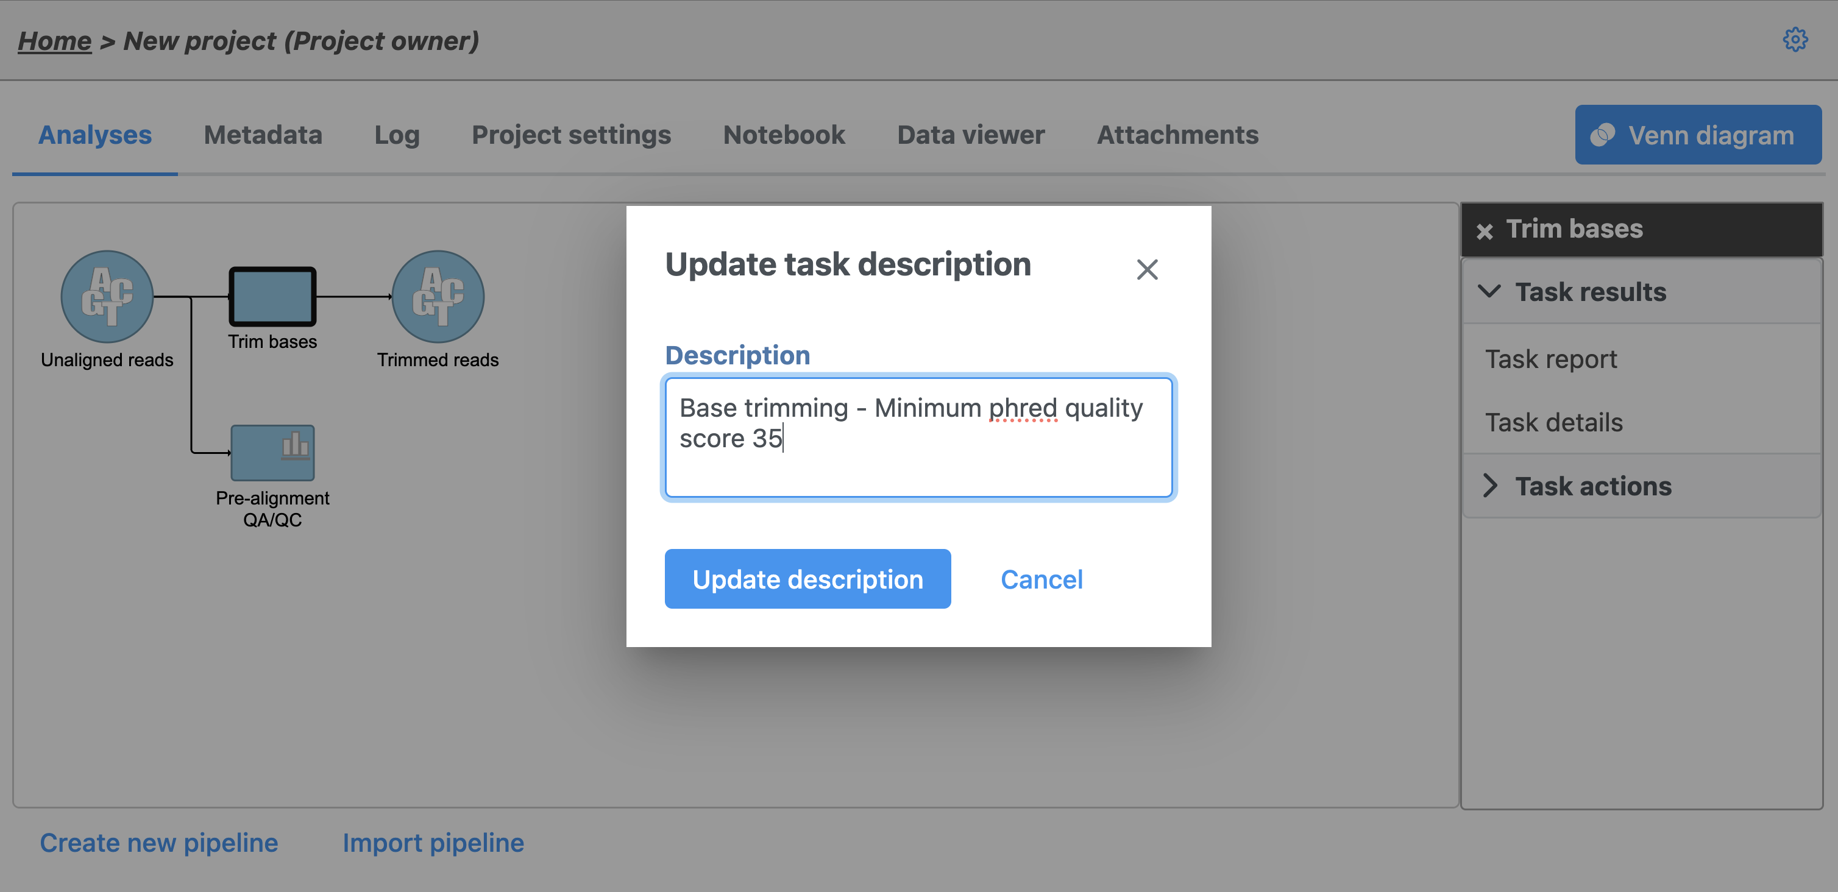Collapse the Task results section
Image resolution: width=1838 pixels, height=892 pixels.
click(x=1489, y=291)
